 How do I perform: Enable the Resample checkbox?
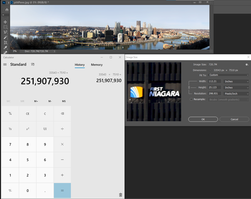pos(191,99)
